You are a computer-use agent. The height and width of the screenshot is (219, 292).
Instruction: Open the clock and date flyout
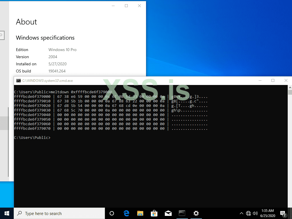[x=268, y=213]
